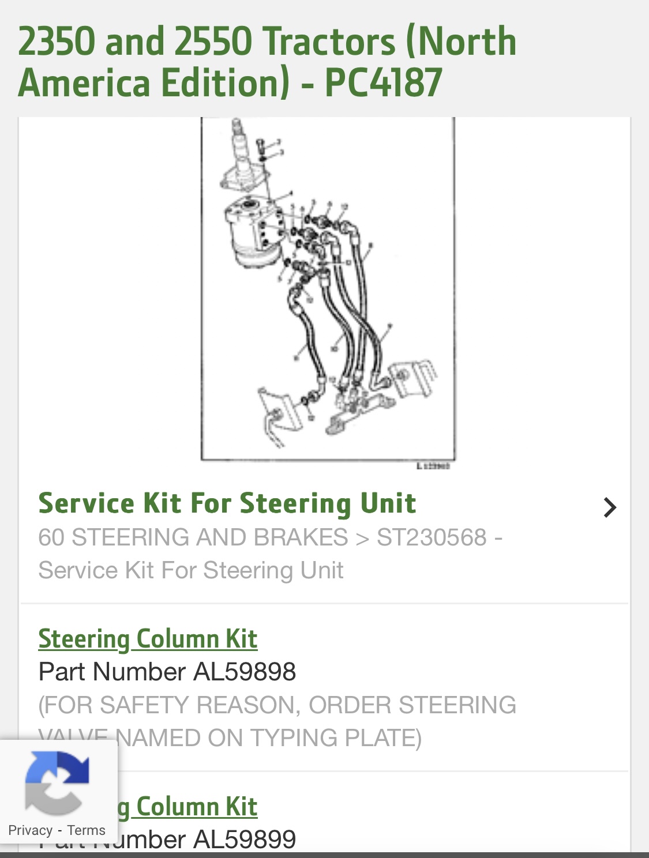Click the reCAPTCHA arrows logo
Viewport: 649px width, 858px height.
click(57, 782)
